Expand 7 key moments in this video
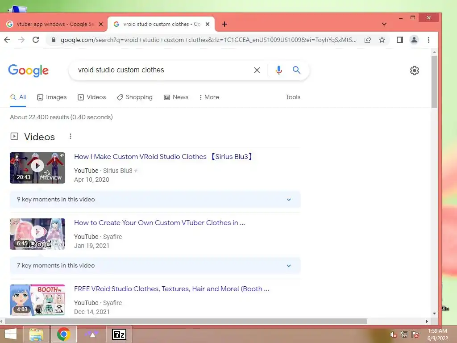The image size is (457, 343). pyautogui.click(x=155, y=266)
